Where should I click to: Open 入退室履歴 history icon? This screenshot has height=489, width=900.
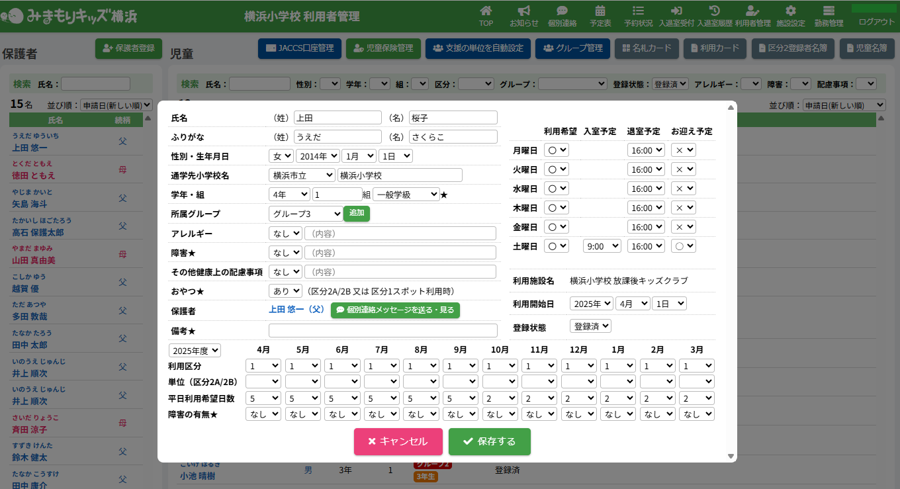tap(715, 11)
